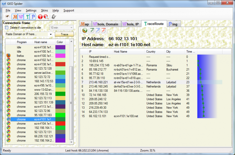Click the Chrome icon beside 206.155.72.19
This screenshot has width=235, height=155.
click(x=8, y=94)
